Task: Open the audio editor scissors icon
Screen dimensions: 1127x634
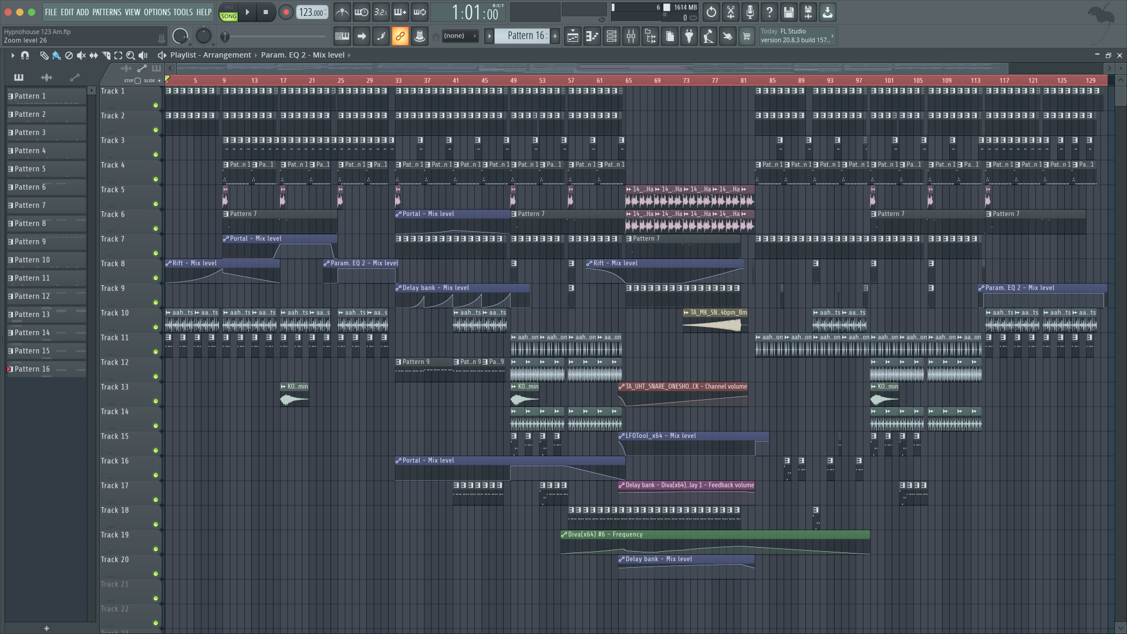Action: tap(730, 12)
